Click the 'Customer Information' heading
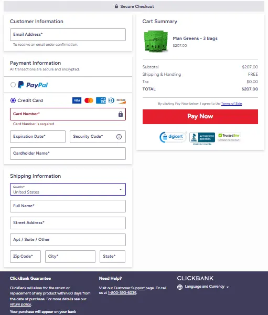This screenshot has height=315, width=268. (37, 21)
